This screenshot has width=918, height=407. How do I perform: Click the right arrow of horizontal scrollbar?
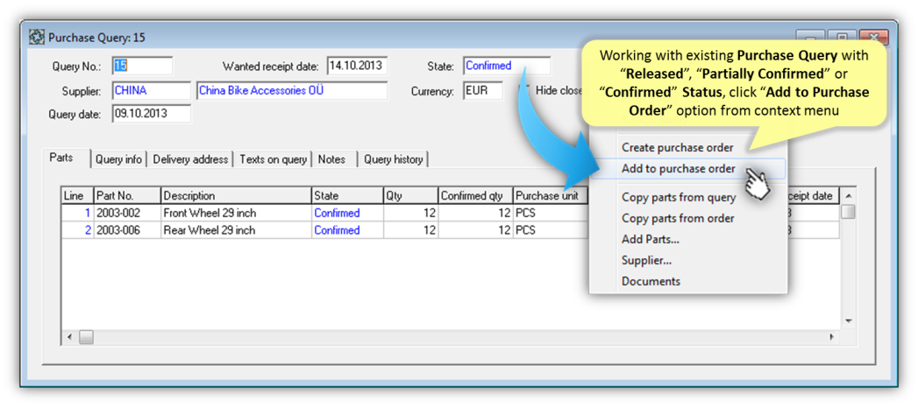tap(832, 337)
